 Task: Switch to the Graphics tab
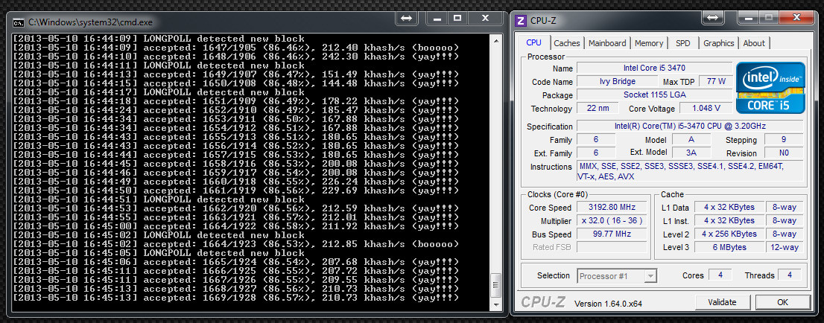coord(718,43)
